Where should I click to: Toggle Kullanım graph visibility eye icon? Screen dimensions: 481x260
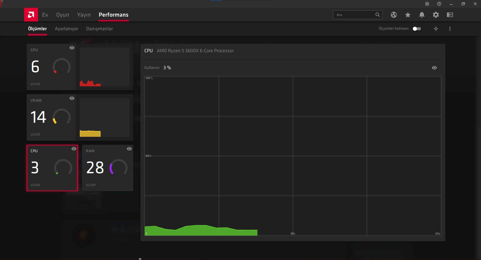click(x=434, y=68)
